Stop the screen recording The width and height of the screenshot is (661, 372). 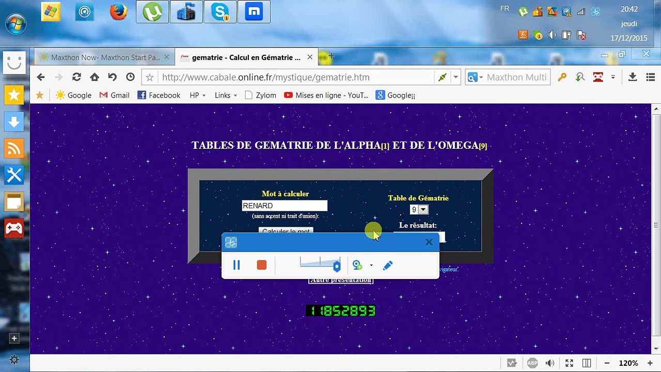click(262, 265)
